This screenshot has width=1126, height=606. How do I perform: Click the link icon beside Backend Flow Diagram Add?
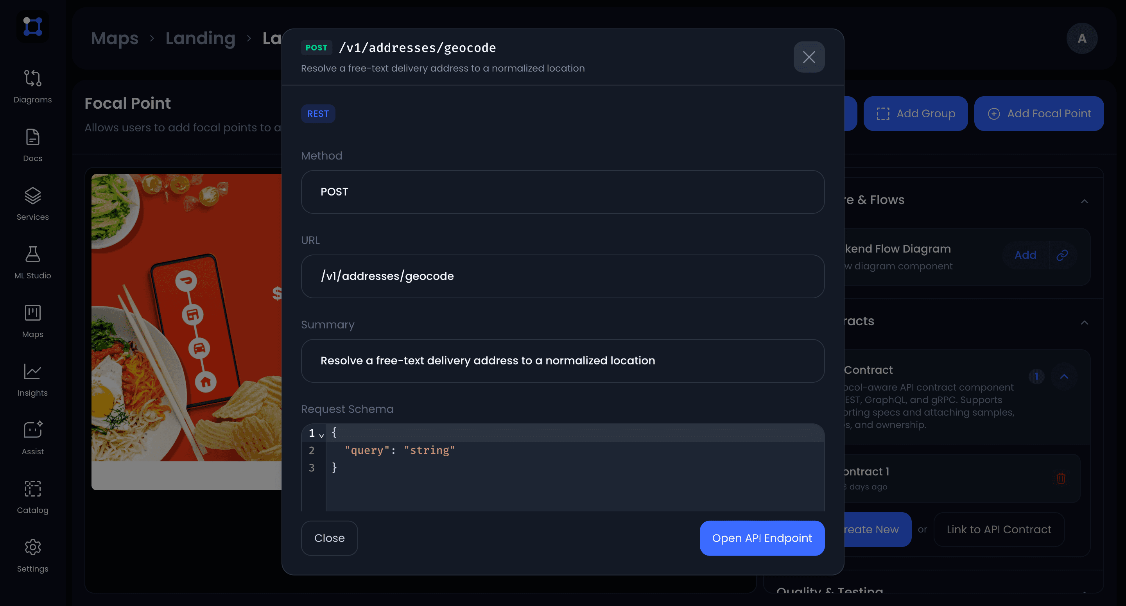click(x=1062, y=255)
